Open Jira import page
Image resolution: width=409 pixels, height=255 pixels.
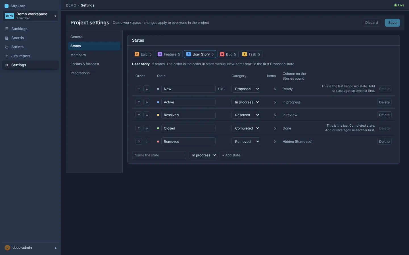click(31, 56)
